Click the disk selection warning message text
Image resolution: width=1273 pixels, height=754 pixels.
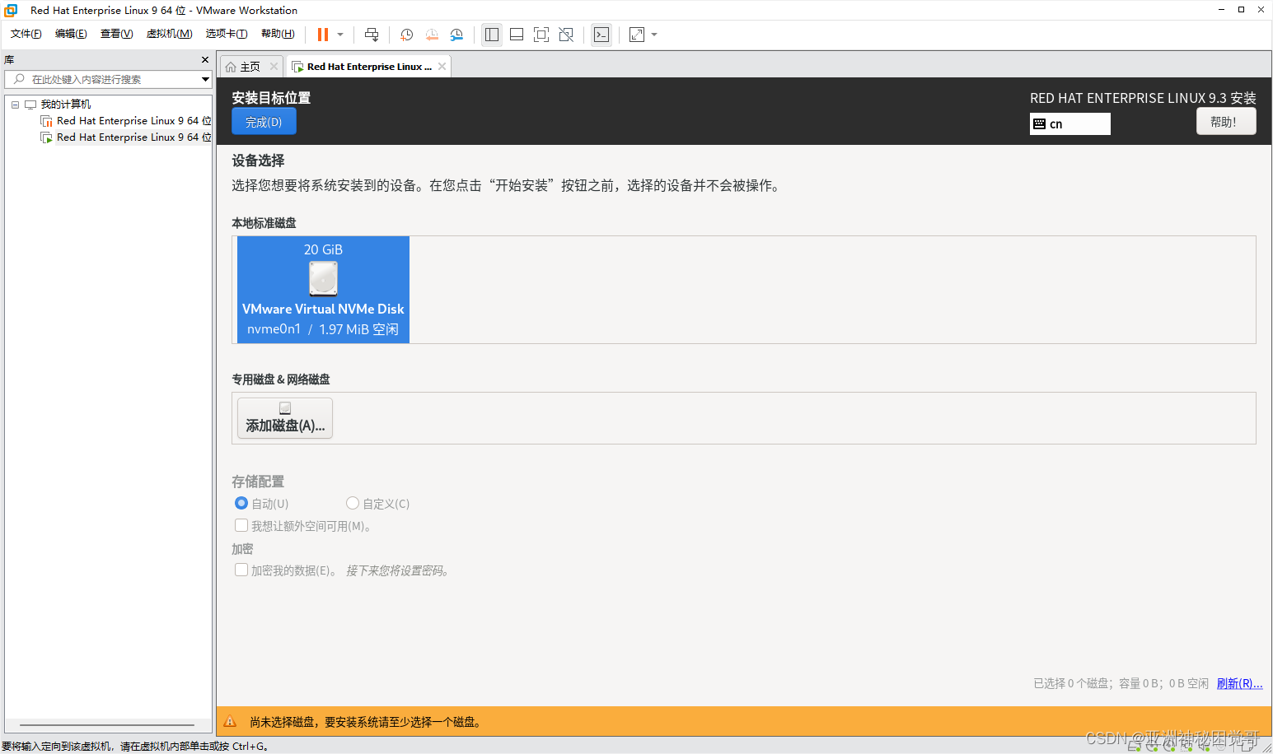pos(365,722)
